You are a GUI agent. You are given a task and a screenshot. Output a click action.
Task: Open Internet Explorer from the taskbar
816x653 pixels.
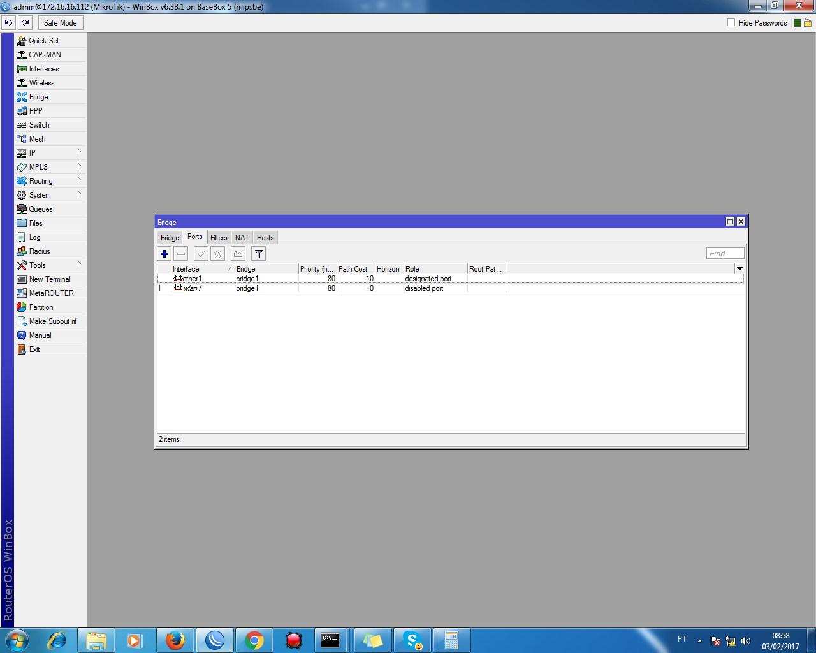click(x=57, y=640)
